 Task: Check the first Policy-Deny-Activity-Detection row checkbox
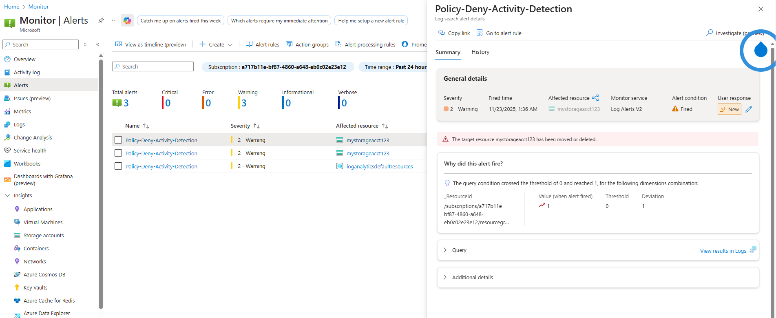click(x=118, y=140)
